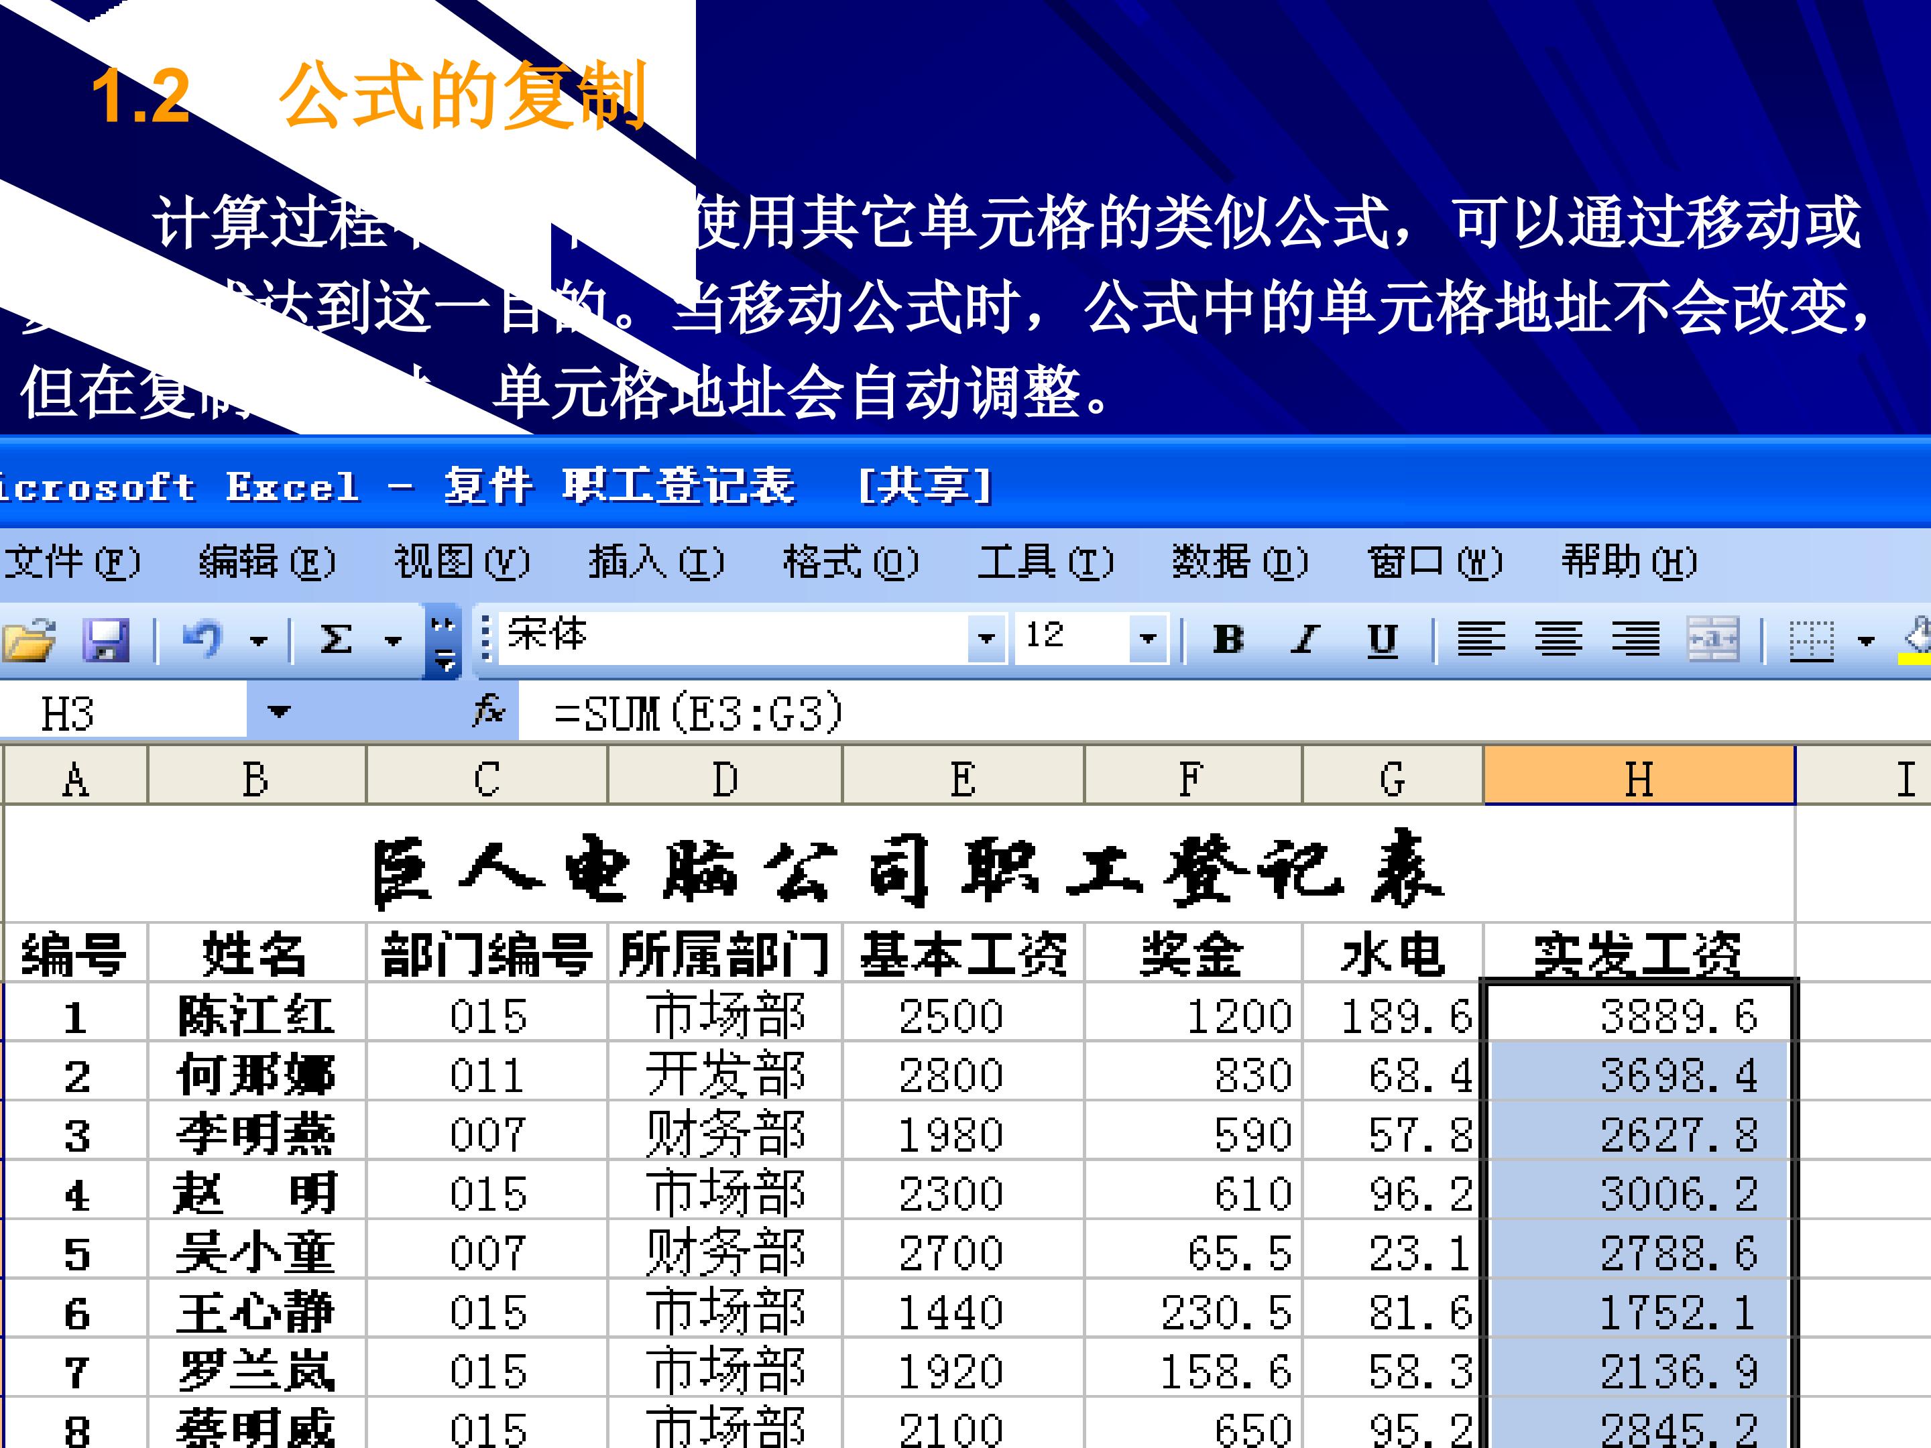
Task: Open the font size dropdown showing 12
Action: [1148, 639]
